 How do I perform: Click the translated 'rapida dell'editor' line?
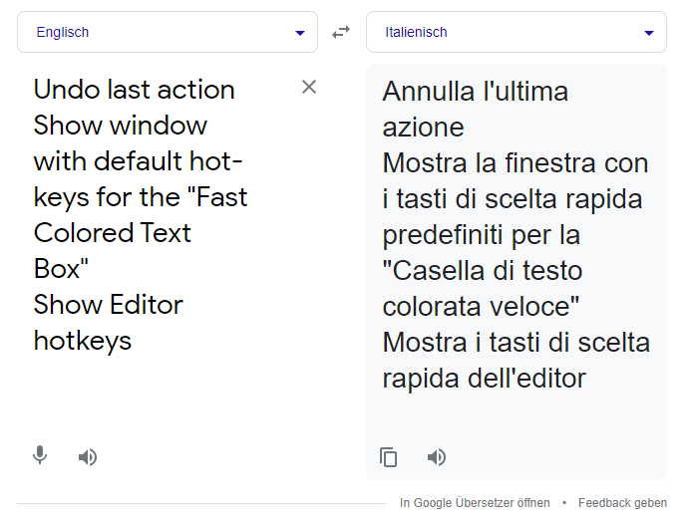click(x=484, y=379)
